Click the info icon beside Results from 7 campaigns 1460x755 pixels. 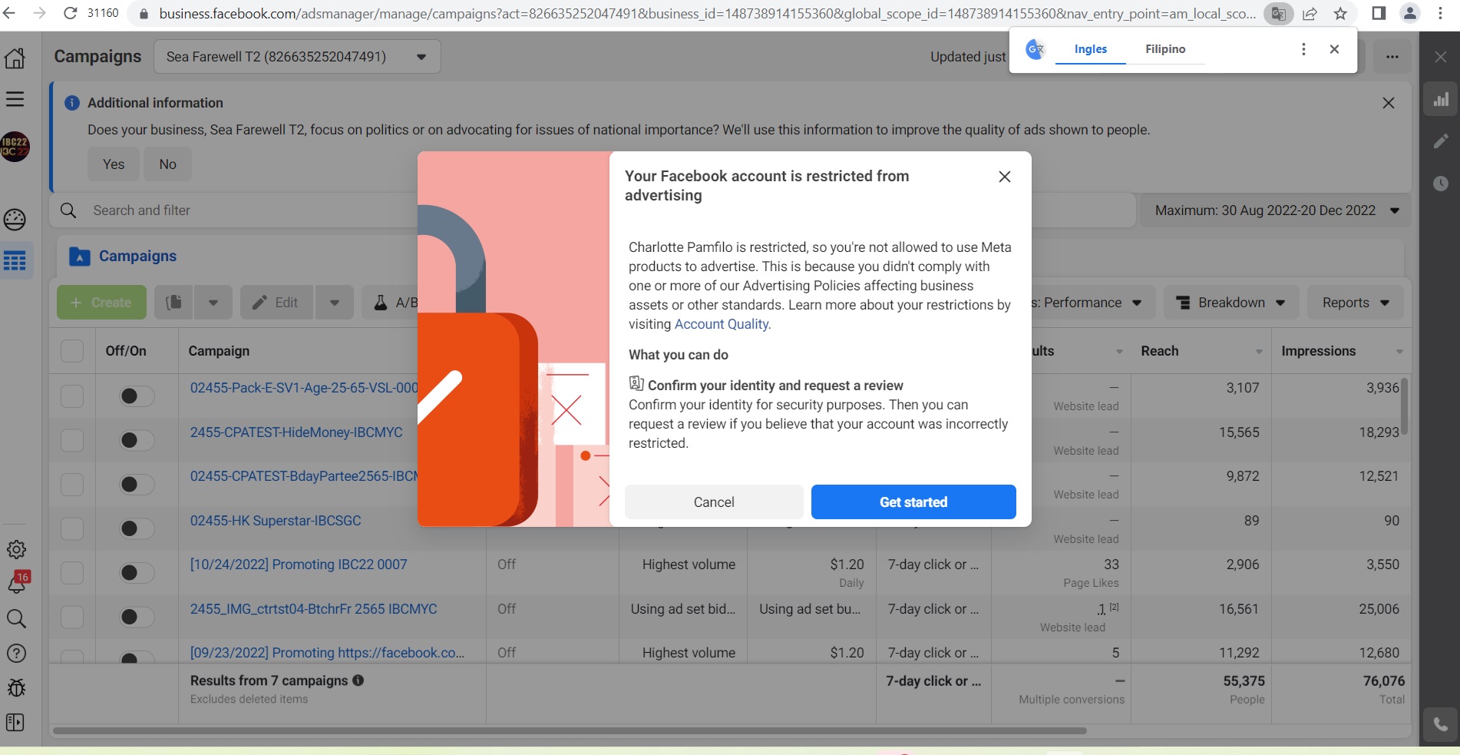click(x=358, y=680)
